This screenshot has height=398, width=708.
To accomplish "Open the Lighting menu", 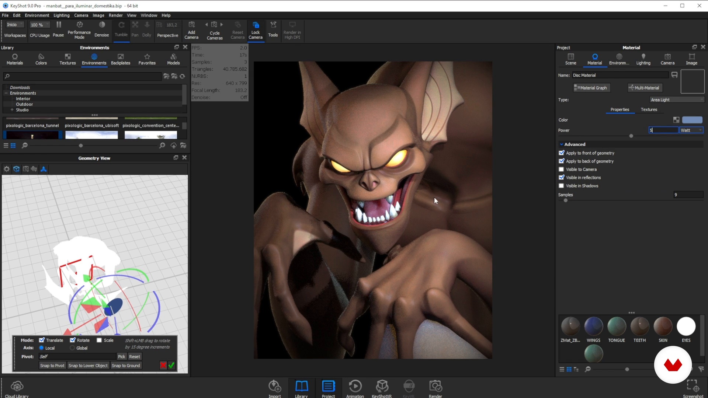I will pyautogui.click(x=61, y=15).
